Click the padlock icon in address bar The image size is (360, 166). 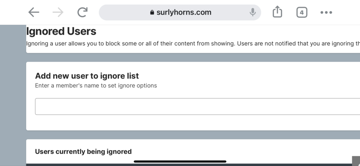[152, 13]
